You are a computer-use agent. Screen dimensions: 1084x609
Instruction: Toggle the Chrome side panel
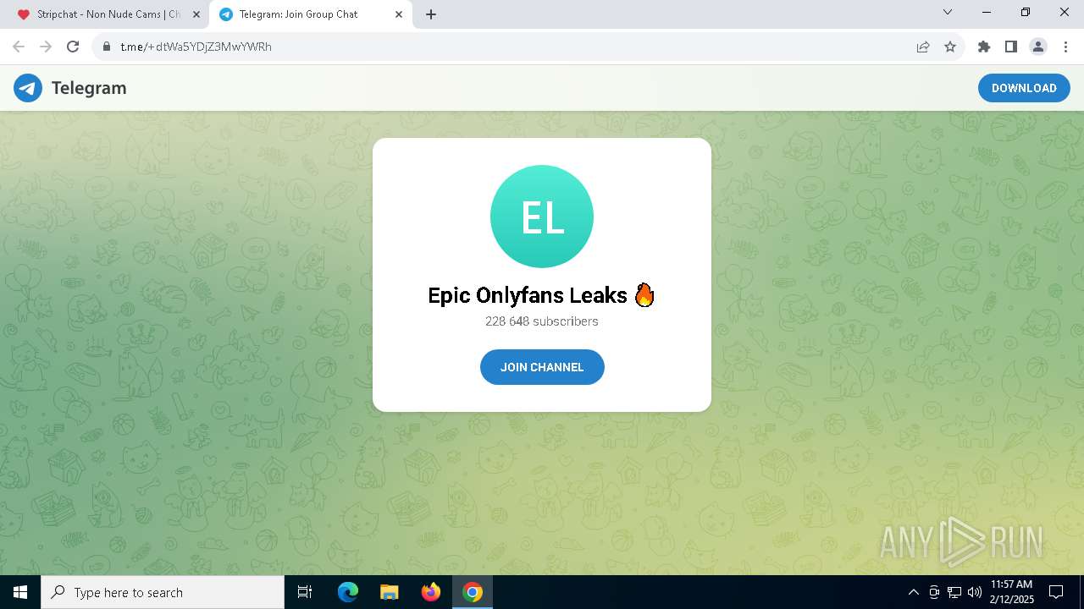1011,47
